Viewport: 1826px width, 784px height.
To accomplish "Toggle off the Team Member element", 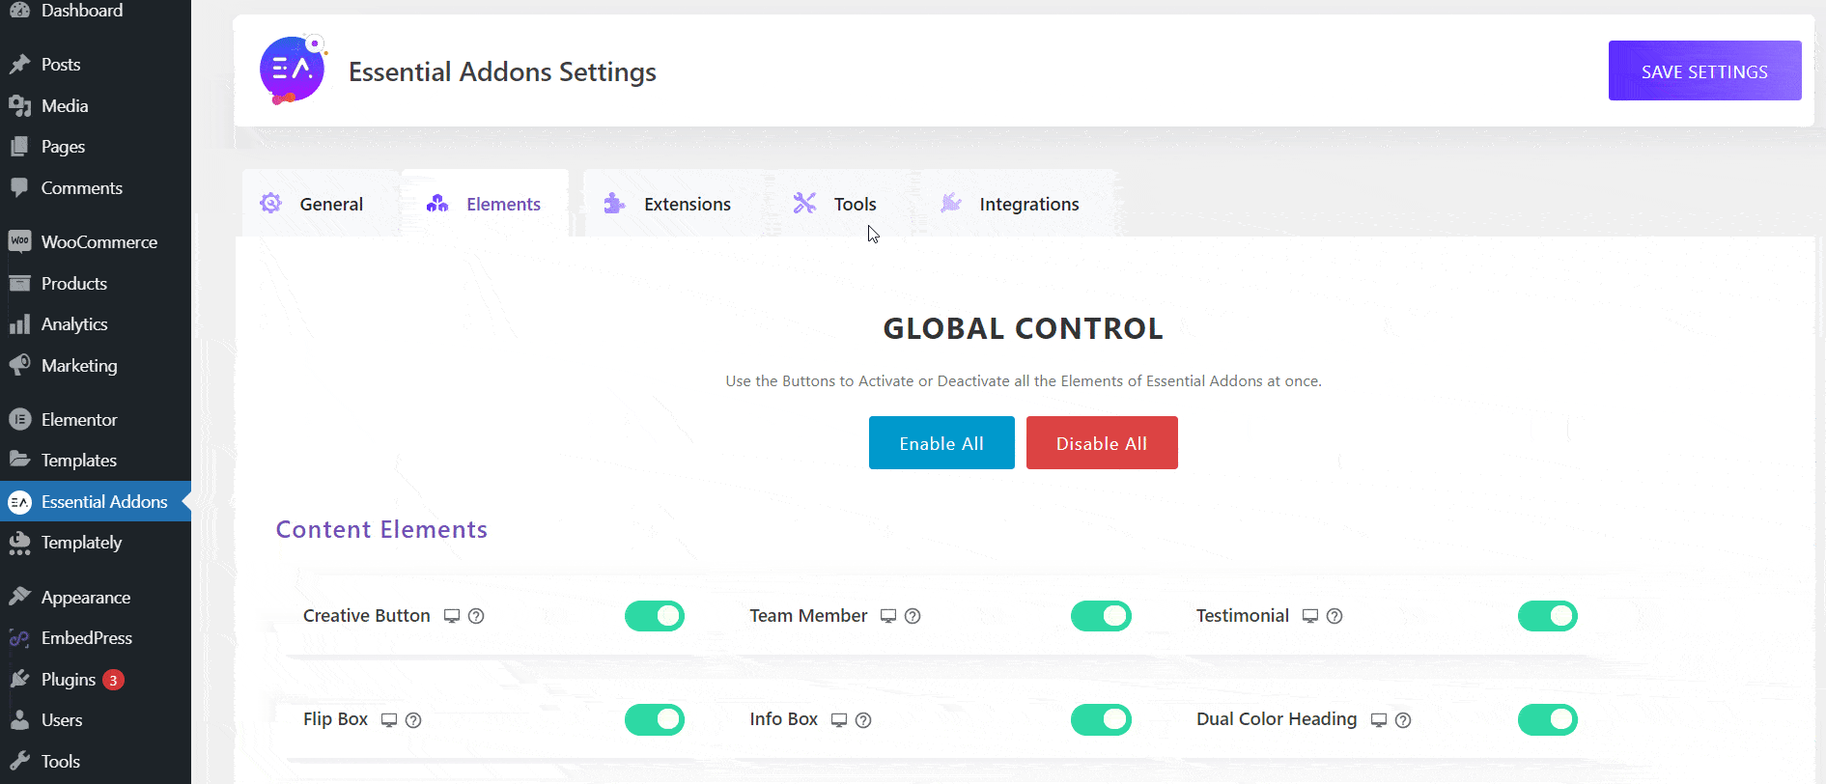I will tap(1101, 616).
